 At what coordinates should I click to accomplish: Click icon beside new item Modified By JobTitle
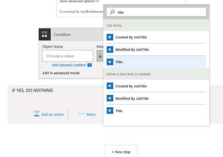pos(110,99)
